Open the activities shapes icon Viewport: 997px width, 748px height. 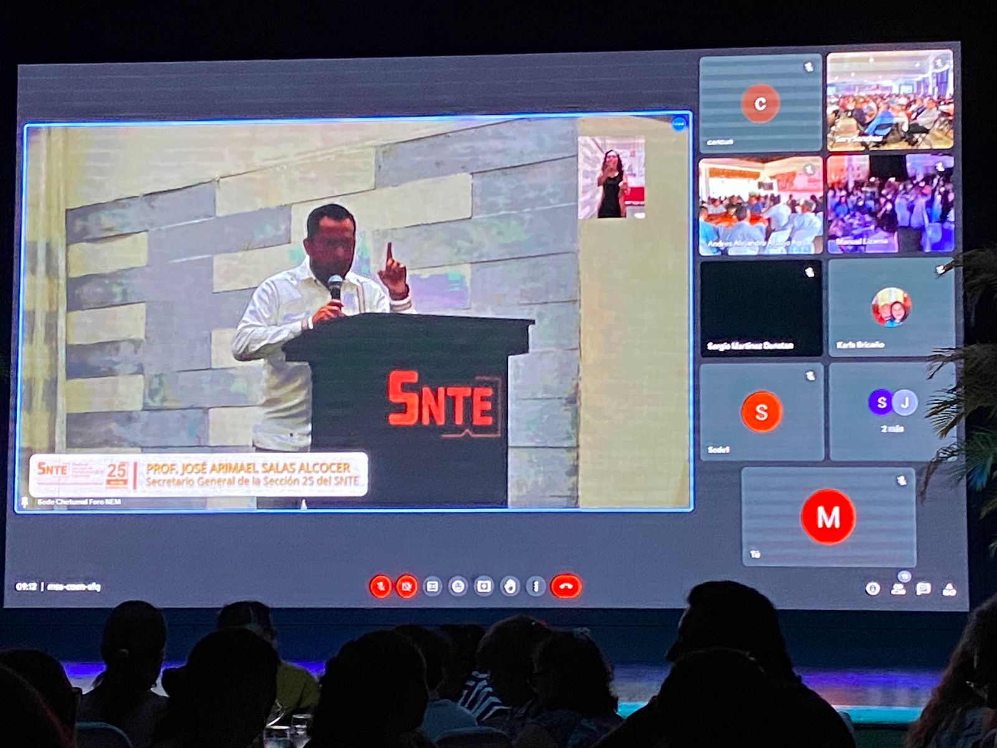949,589
